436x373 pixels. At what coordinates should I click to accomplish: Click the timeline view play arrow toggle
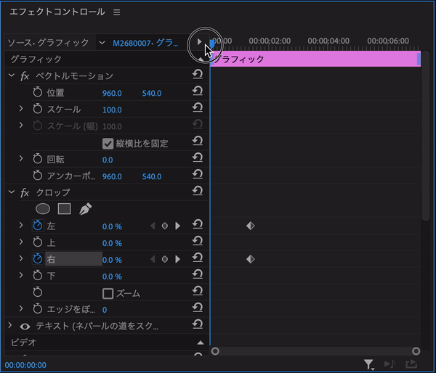pyautogui.click(x=199, y=42)
